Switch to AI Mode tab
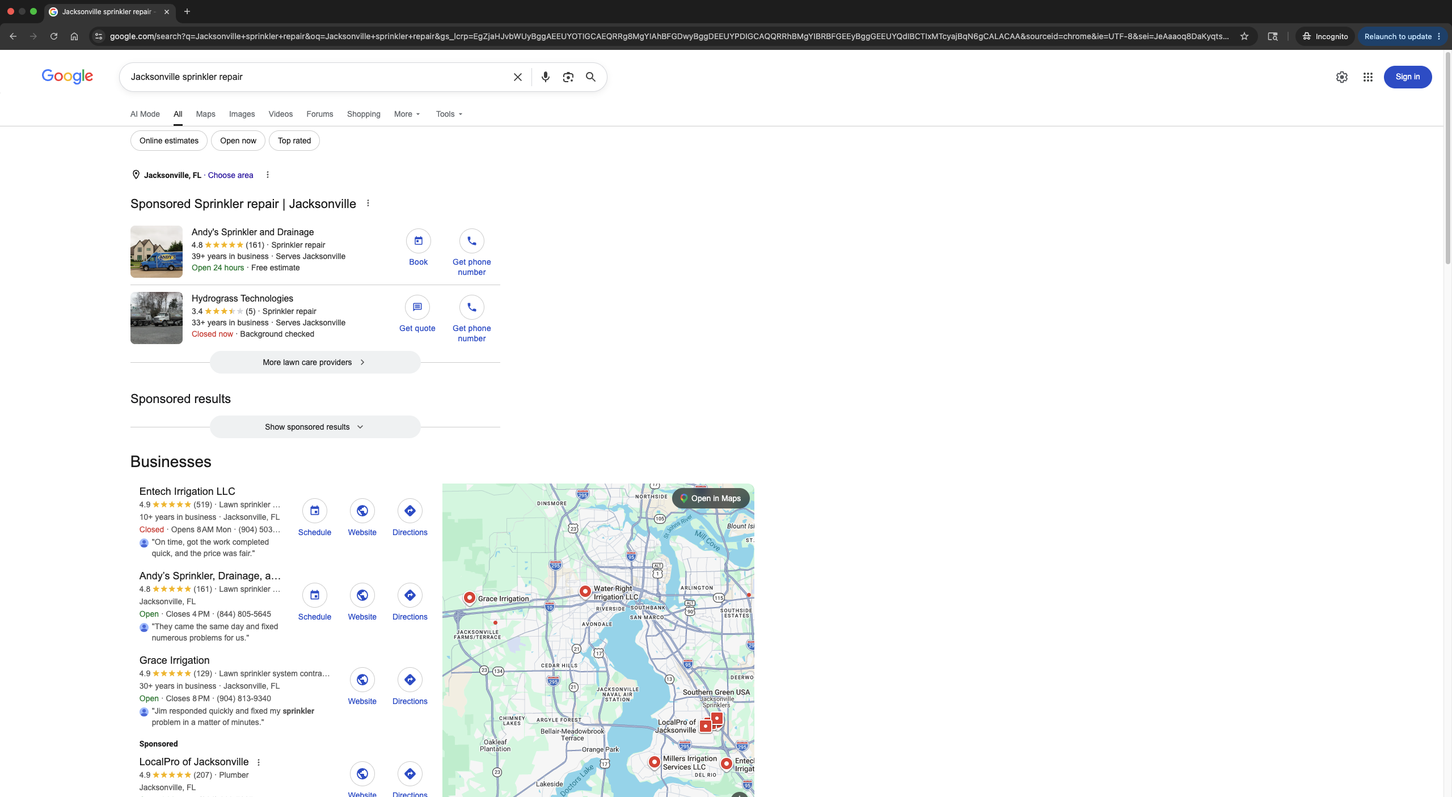The width and height of the screenshot is (1452, 797). pos(145,114)
